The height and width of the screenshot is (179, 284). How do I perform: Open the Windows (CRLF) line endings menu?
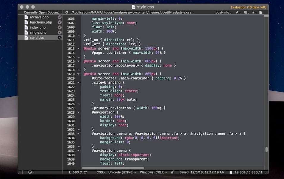154,172
